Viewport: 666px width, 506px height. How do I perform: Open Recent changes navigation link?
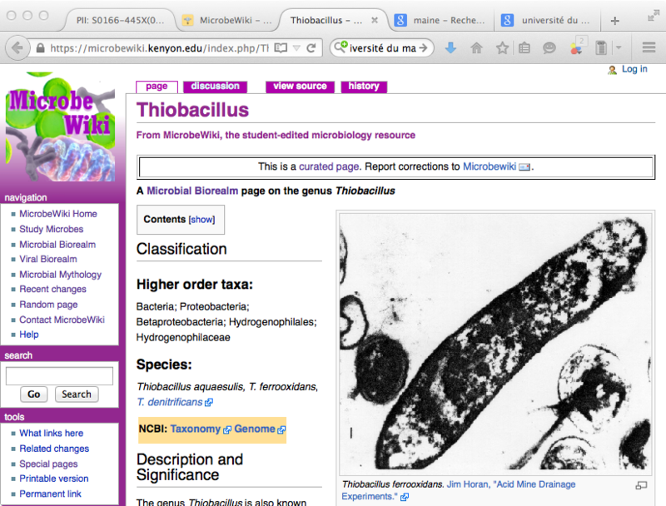(52, 289)
